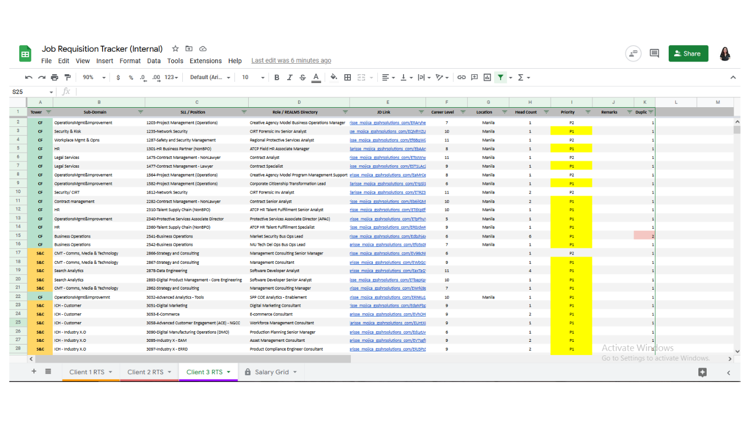Open the Borders tool

348,77
